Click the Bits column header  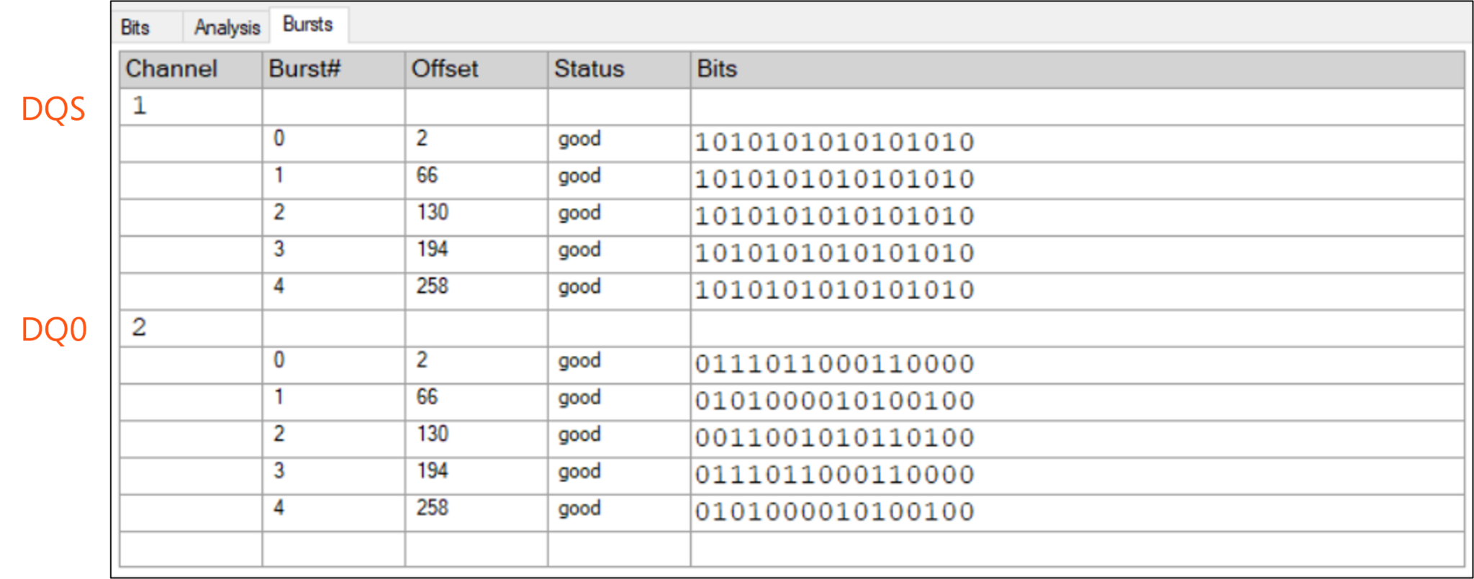[x=717, y=69]
